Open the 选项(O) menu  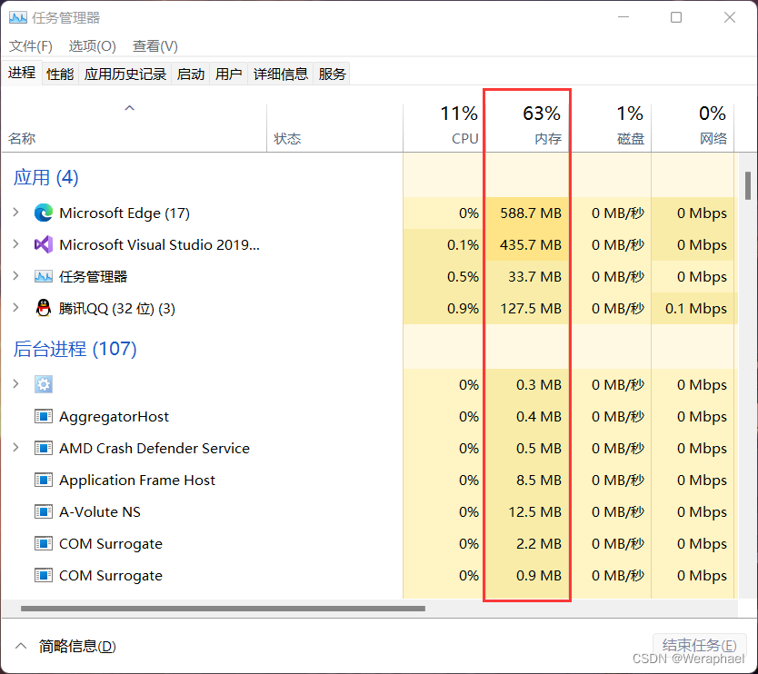pyautogui.click(x=93, y=46)
